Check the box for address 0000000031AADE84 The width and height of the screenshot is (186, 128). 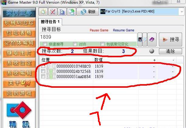[43, 76]
